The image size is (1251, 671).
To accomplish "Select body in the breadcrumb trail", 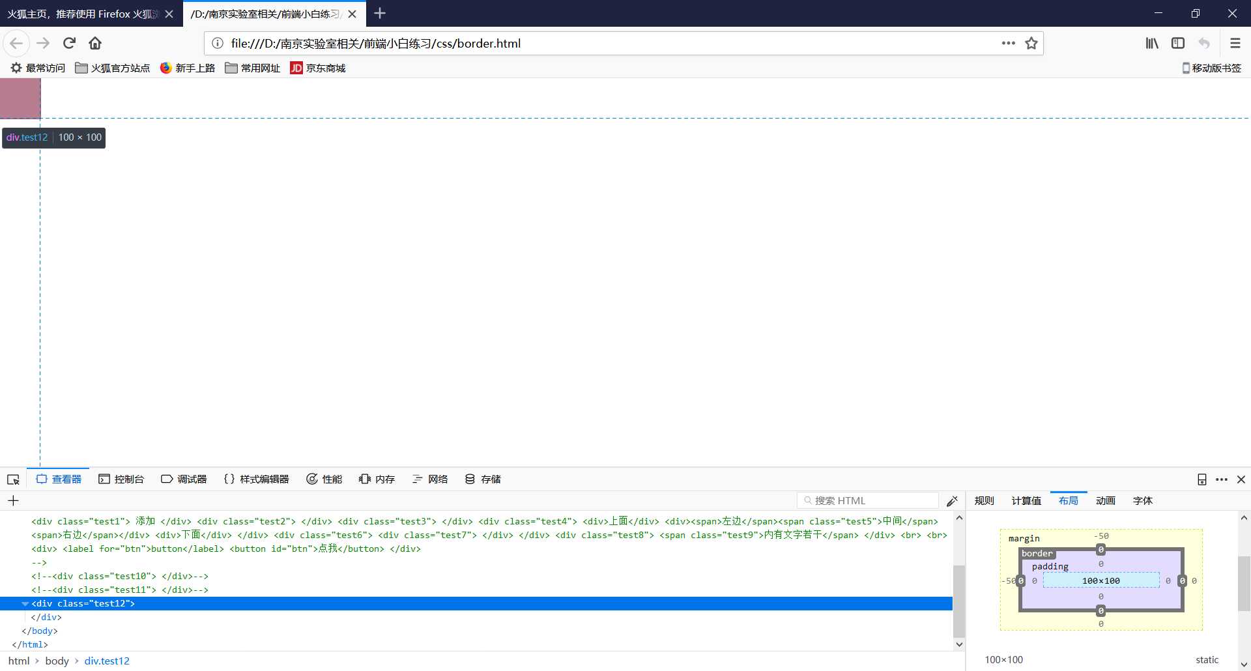I will (x=57, y=661).
